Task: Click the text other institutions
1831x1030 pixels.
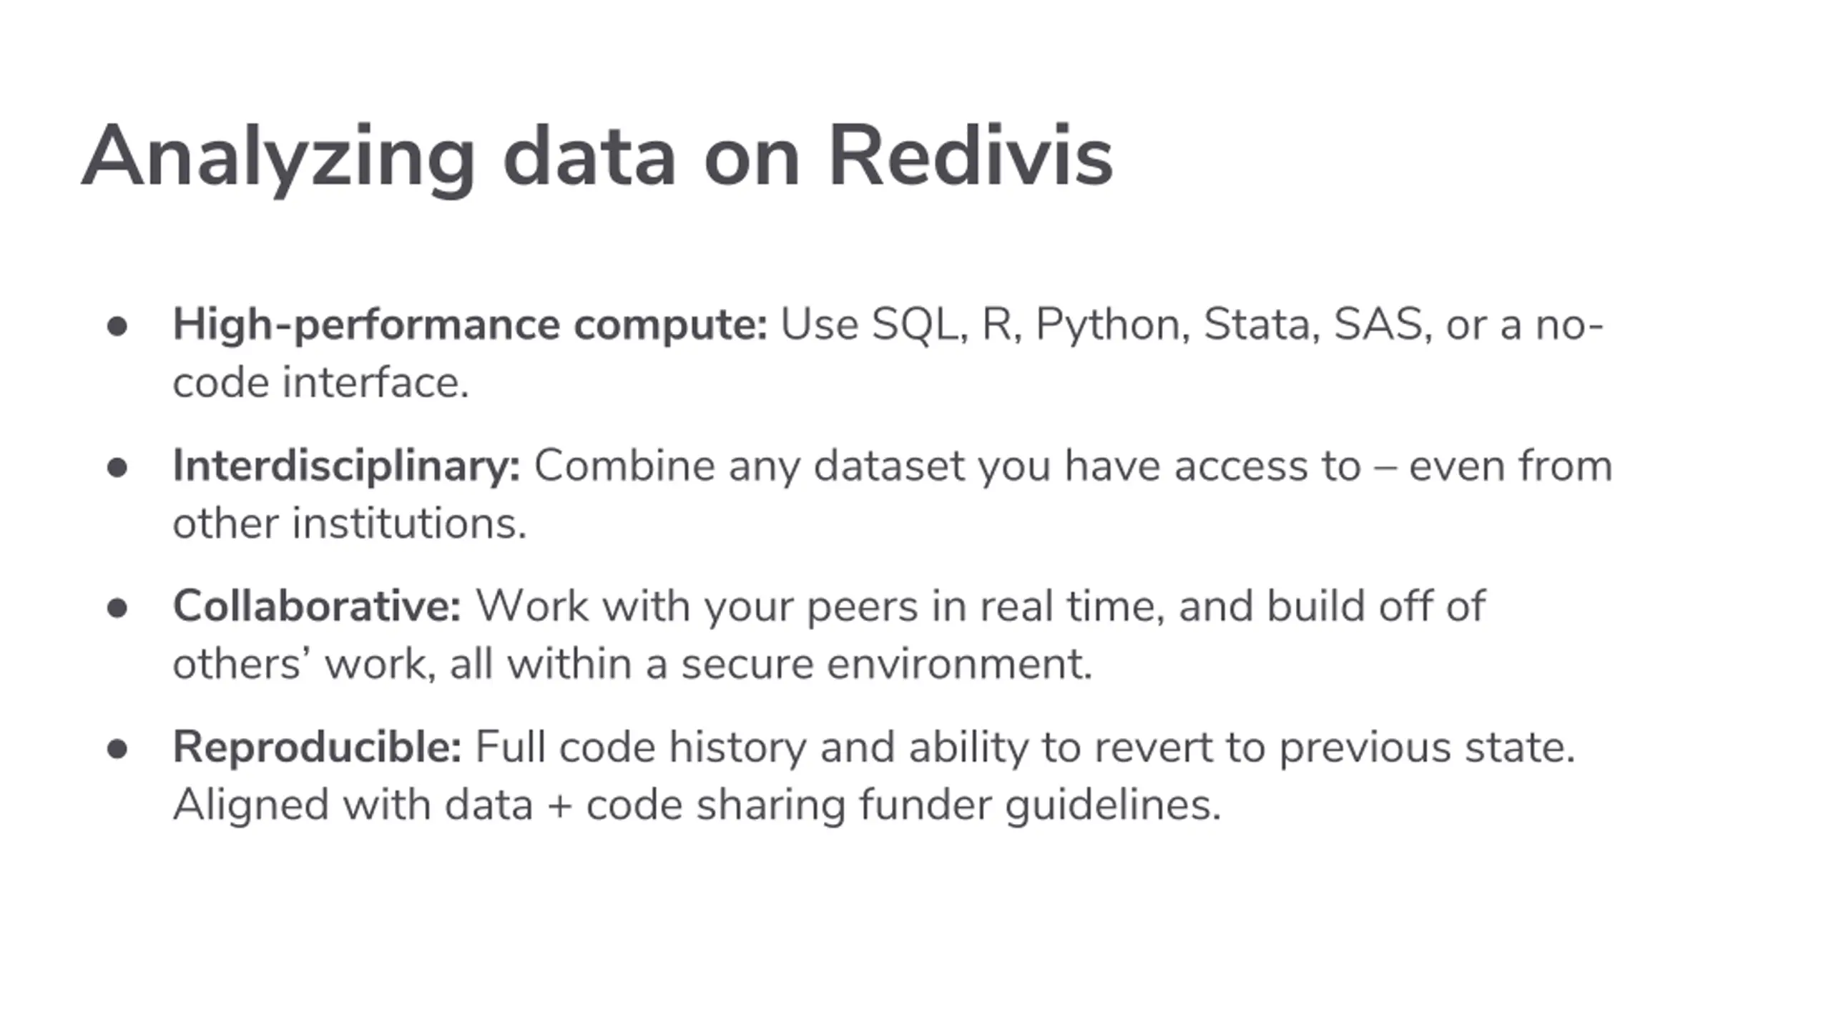Action: pyautogui.click(x=350, y=524)
